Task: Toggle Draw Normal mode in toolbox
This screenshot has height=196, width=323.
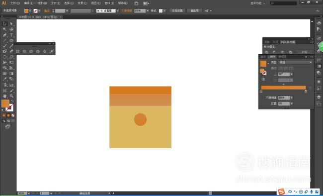Action: pyautogui.click(x=4, y=121)
